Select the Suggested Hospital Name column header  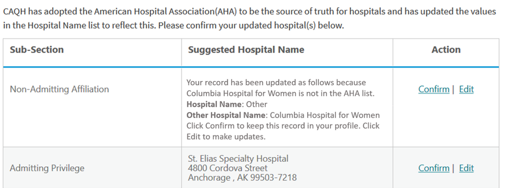[246, 50]
